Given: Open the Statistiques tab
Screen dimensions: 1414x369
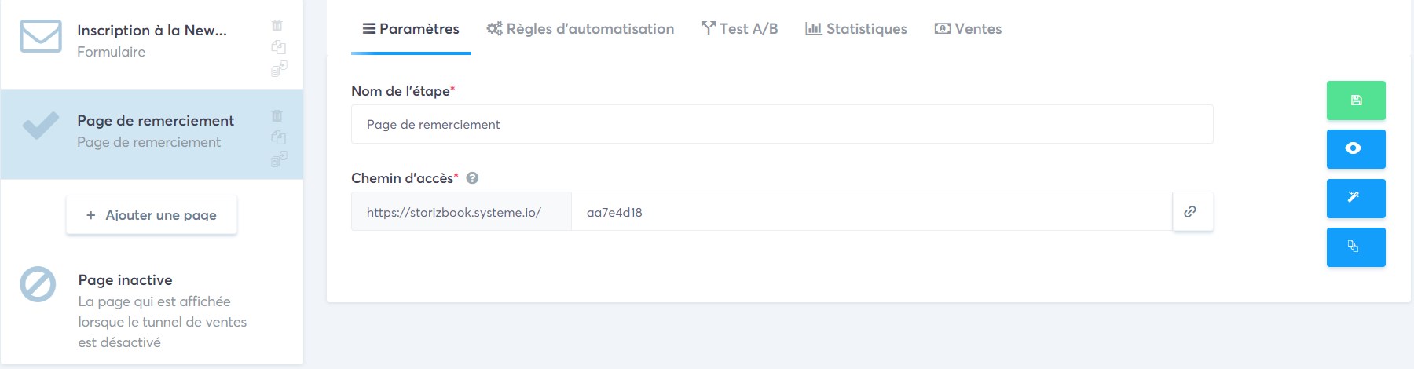Looking at the screenshot, I should (856, 29).
